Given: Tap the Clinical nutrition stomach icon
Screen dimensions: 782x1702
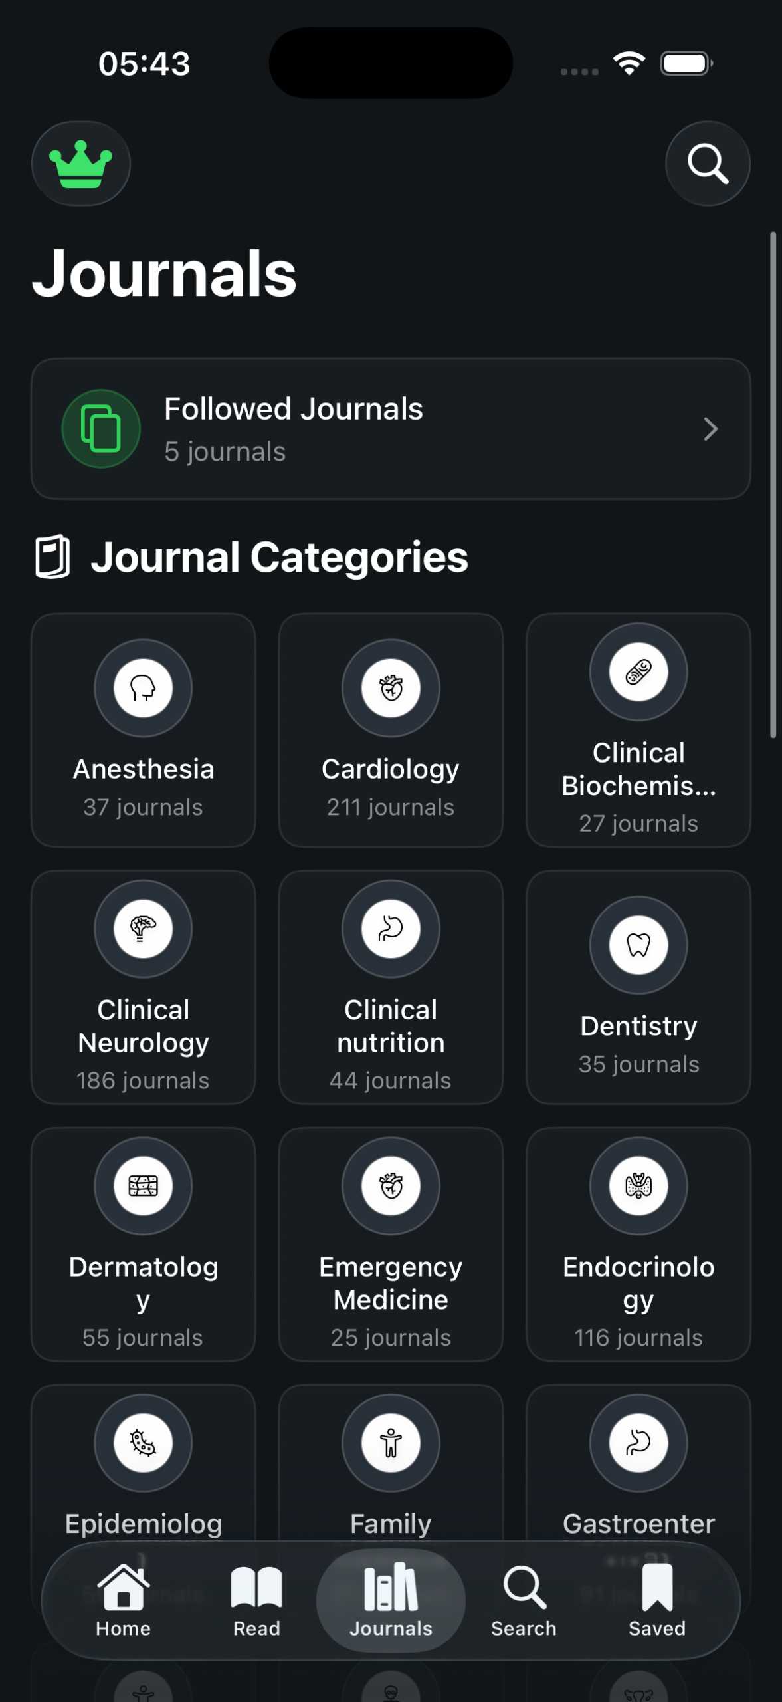Looking at the screenshot, I should pos(391,928).
